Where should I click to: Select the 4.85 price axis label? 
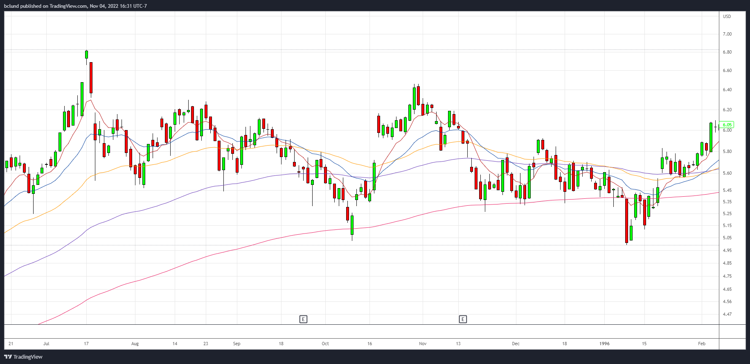tap(727, 263)
